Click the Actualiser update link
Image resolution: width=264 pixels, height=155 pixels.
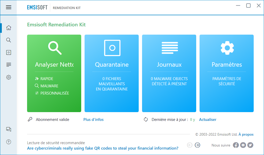click(x=208, y=120)
